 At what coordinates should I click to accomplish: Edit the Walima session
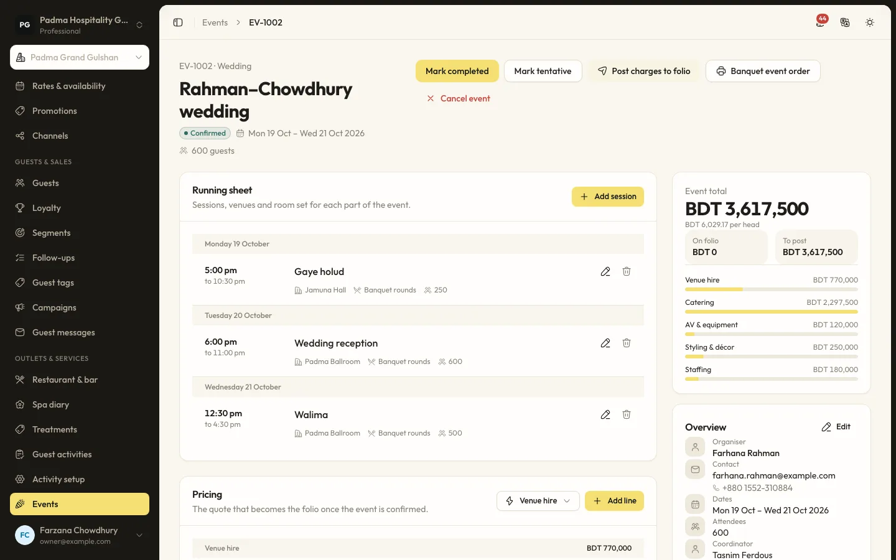(x=605, y=414)
